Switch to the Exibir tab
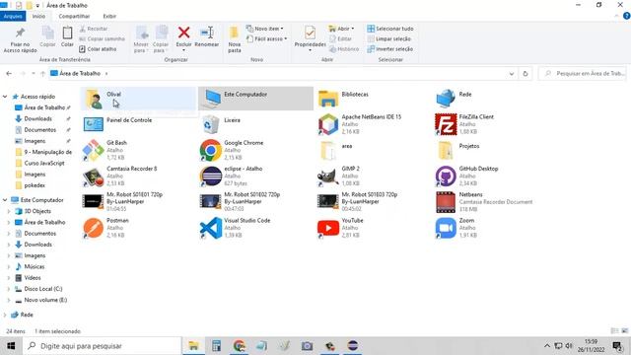 (109, 16)
